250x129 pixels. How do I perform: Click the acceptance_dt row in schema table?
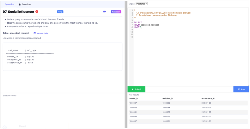(x=20, y=63)
